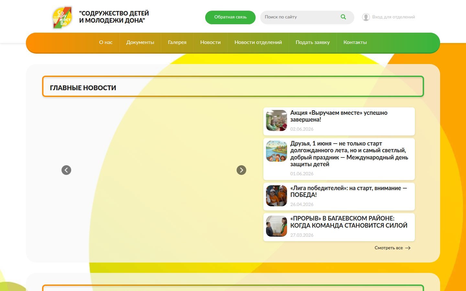Image resolution: width=466 pixels, height=291 pixels.
Task: Click the date 01.06.2026
Action: tap(302, 174)
